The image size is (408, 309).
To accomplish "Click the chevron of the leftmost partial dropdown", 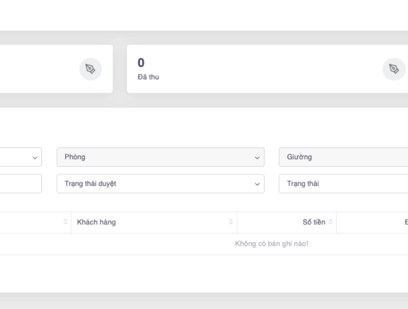I will point(34,158).
